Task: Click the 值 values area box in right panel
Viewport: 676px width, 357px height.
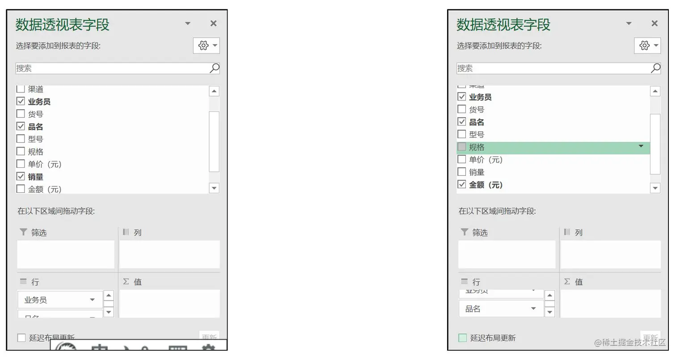Action: tap(611, 303)
